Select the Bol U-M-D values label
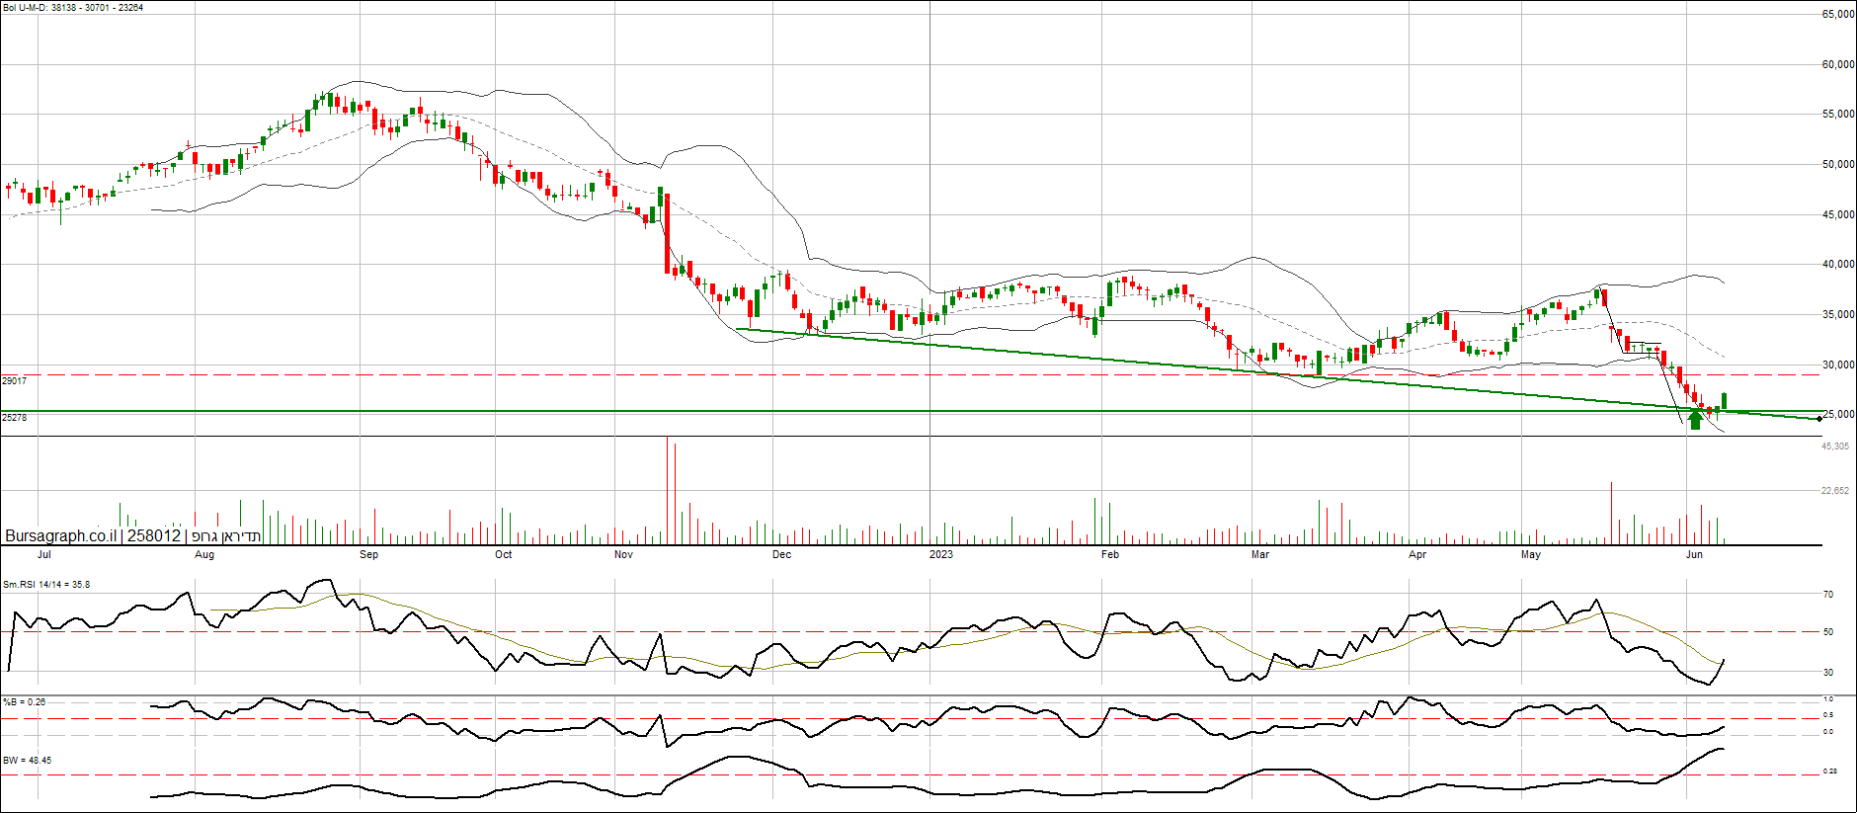Image resolution: width=1857 pixels, height=813 pixels. pos(73,8)
